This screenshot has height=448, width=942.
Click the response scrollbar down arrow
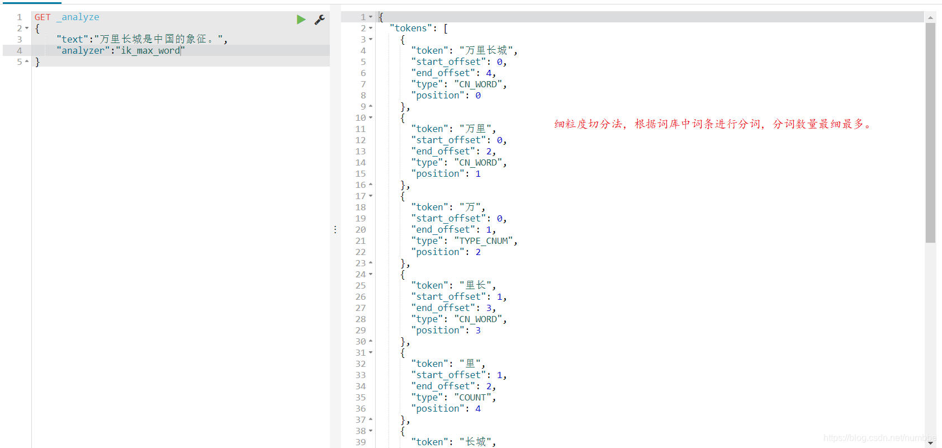930,443
